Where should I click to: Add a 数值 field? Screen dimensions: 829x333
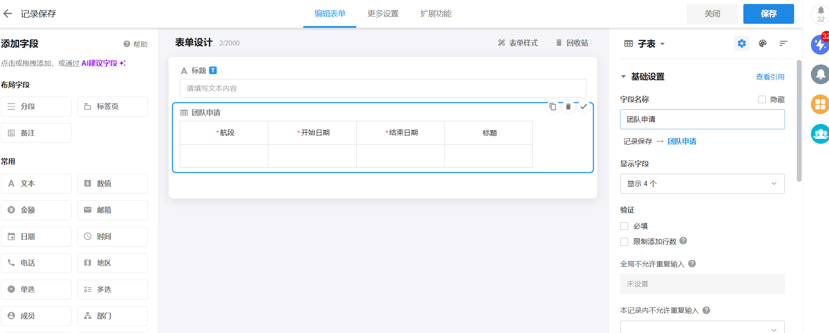[113, 183]
